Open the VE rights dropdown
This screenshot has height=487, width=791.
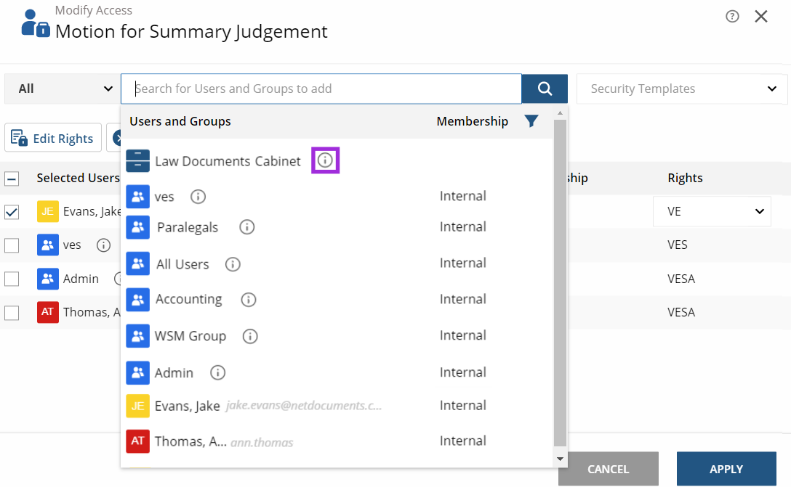(x=712, y=211)
